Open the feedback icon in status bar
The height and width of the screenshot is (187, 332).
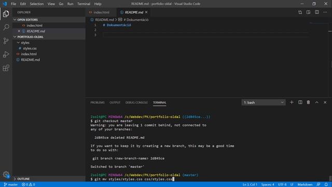tap(318, 184)
